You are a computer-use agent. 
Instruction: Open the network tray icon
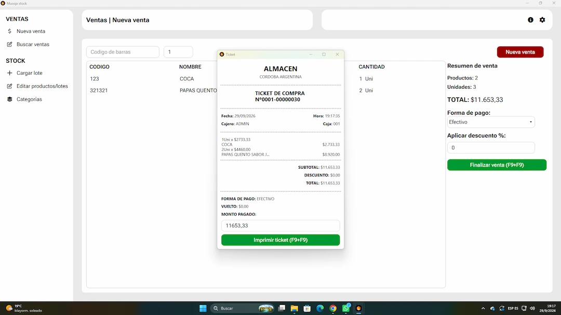(524, 308)
